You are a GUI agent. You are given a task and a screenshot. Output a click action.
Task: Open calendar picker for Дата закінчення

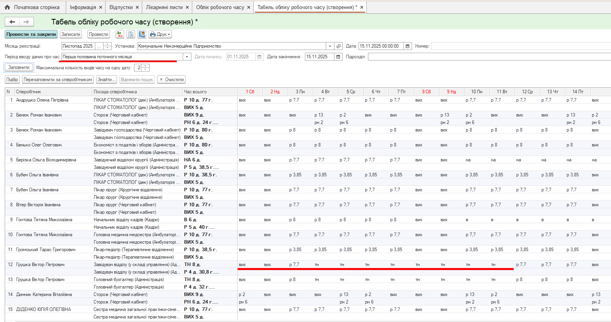click(x=338, y=57)
